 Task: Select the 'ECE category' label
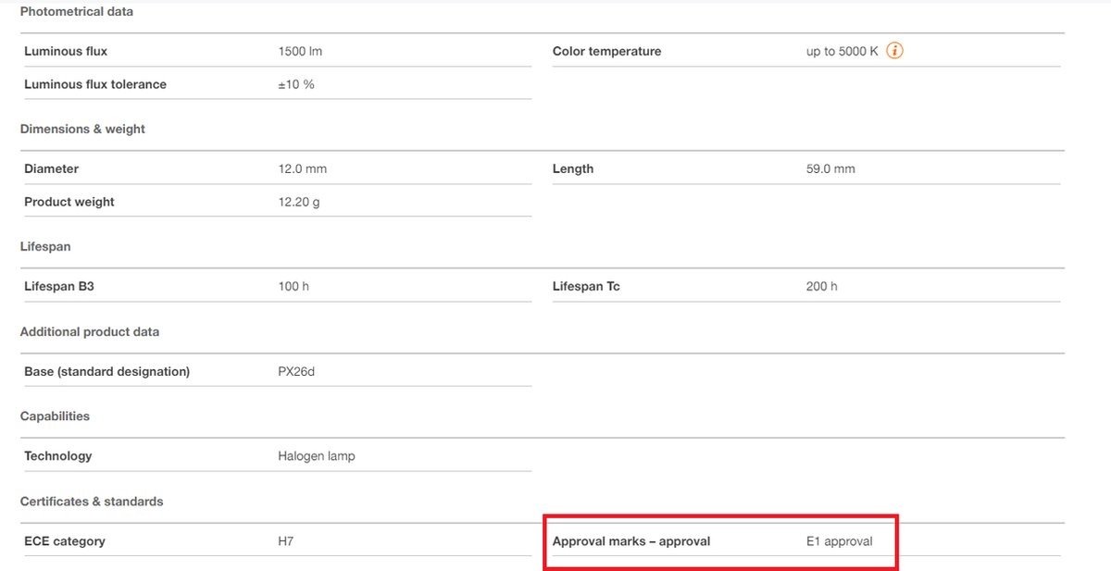point(65,541)
